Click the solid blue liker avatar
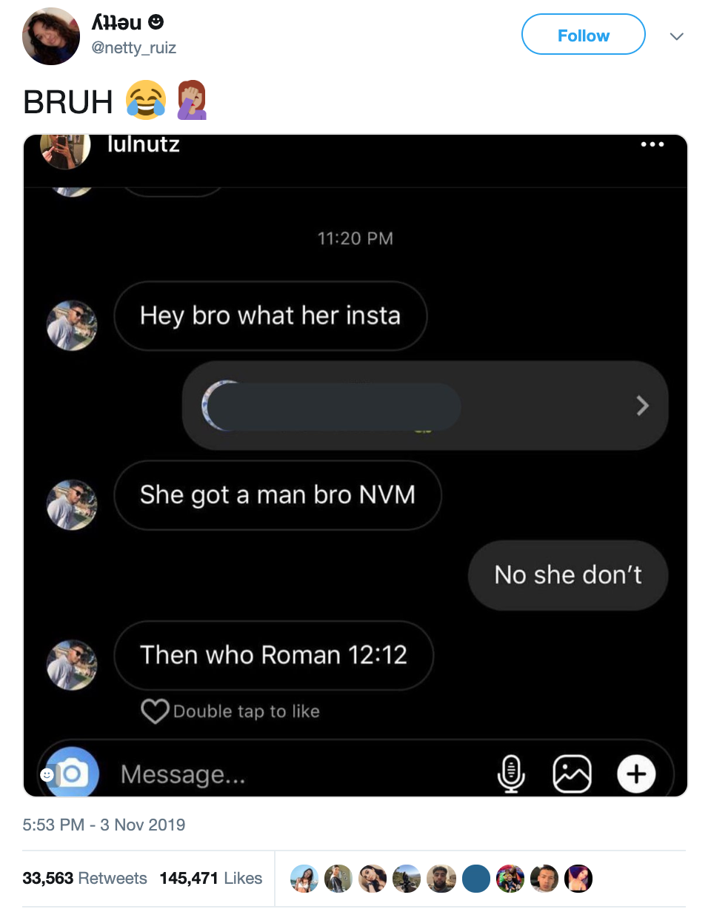The width and height of the screenshot is (711, 909). tap(476, 878)
